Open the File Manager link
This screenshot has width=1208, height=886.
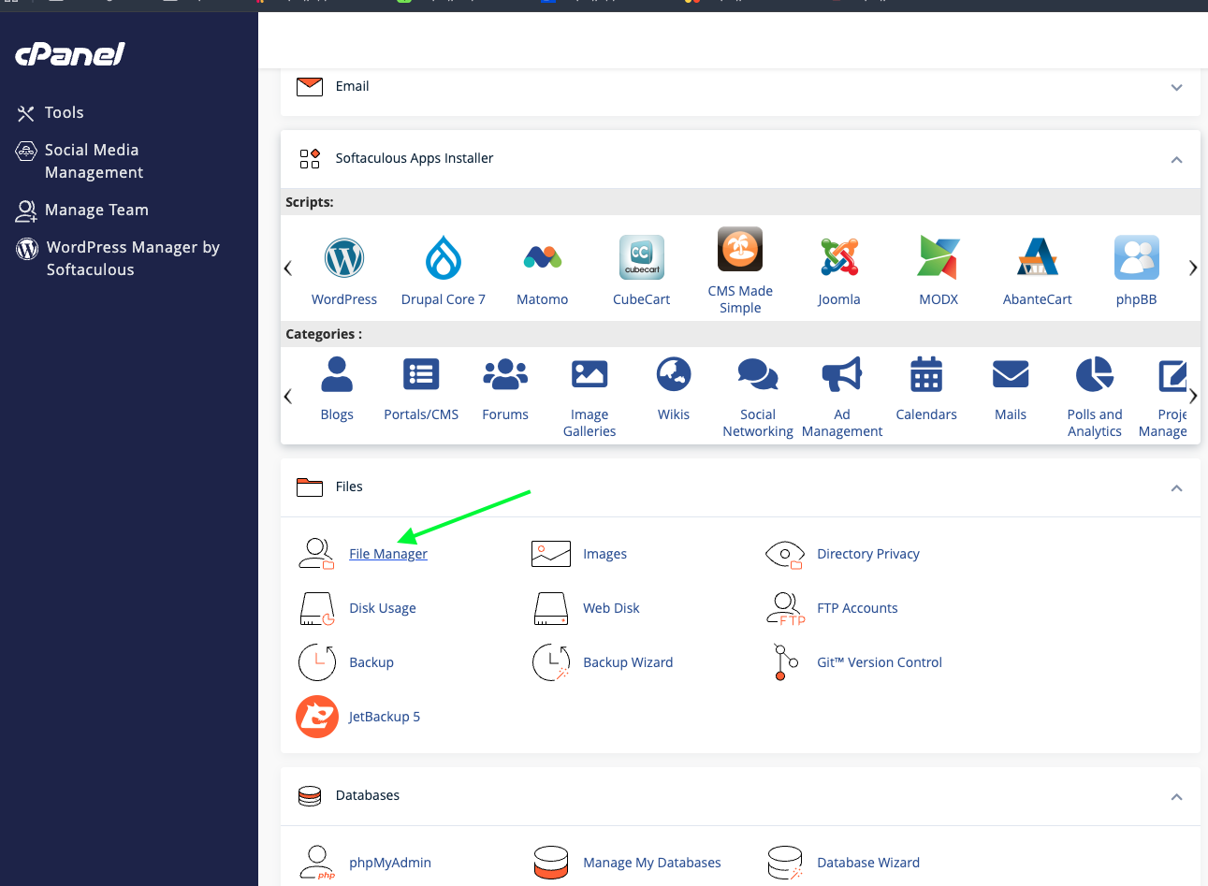pyautogui.click(x=387, y=554)
